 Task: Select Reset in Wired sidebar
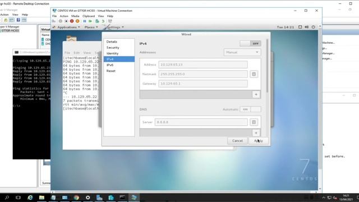tap(119, 71)
